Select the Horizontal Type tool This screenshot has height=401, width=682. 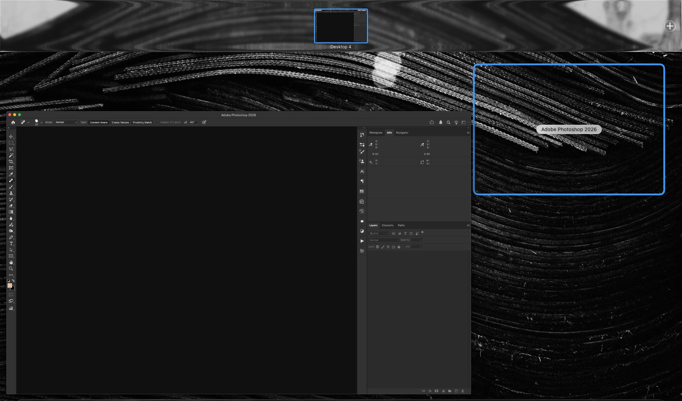point(11,244)
